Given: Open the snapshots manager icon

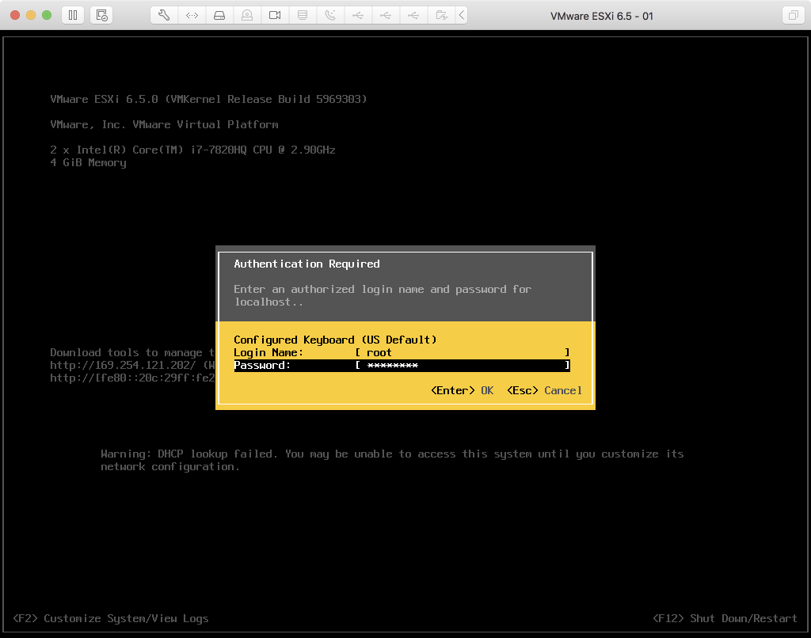Looking at the screenshot, I should pos(101,15).
